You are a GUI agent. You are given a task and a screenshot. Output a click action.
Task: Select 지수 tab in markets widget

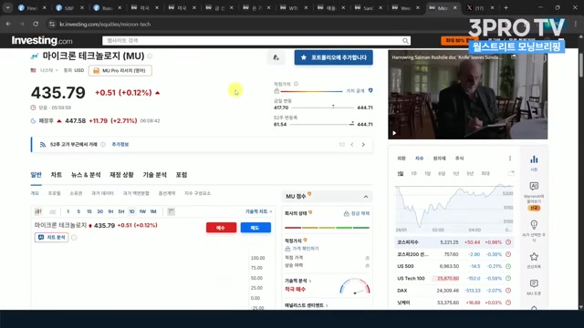tap(420, 159)
